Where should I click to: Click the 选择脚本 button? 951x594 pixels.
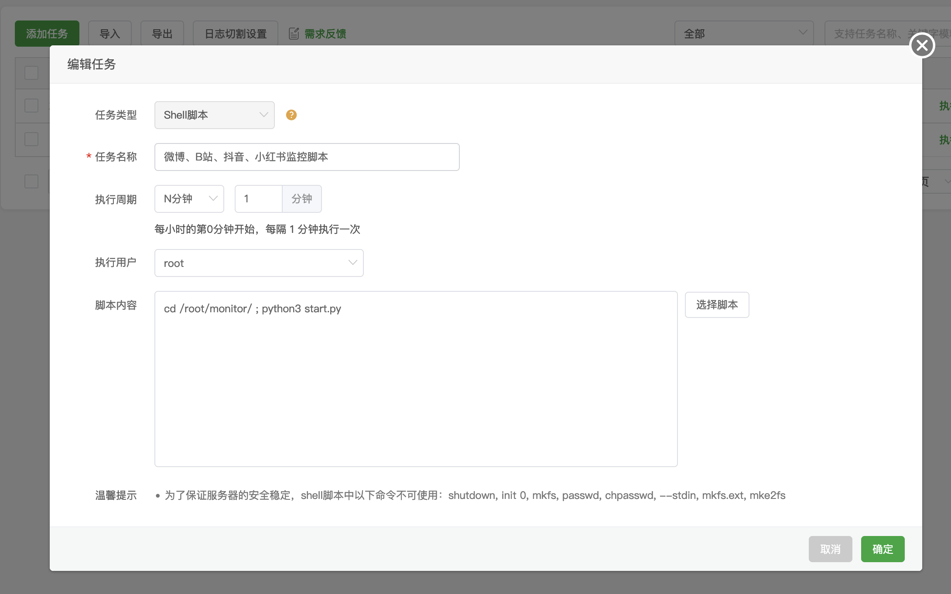pos(717,305)
